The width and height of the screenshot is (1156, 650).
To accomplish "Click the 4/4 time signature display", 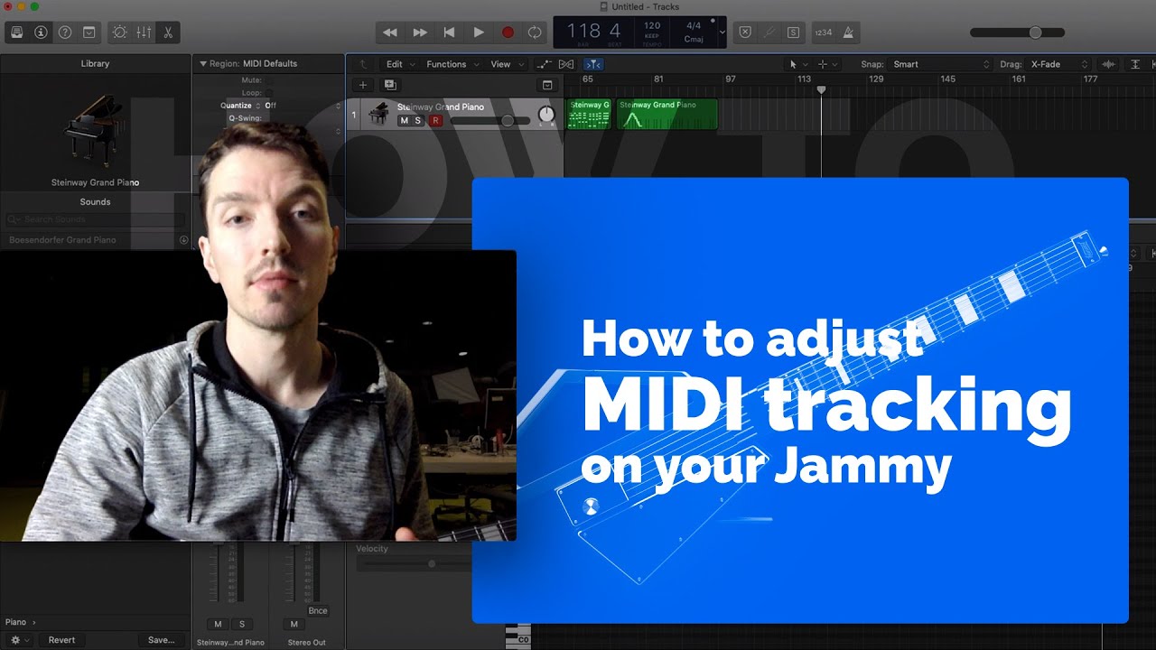I will (x=694, y=26).
